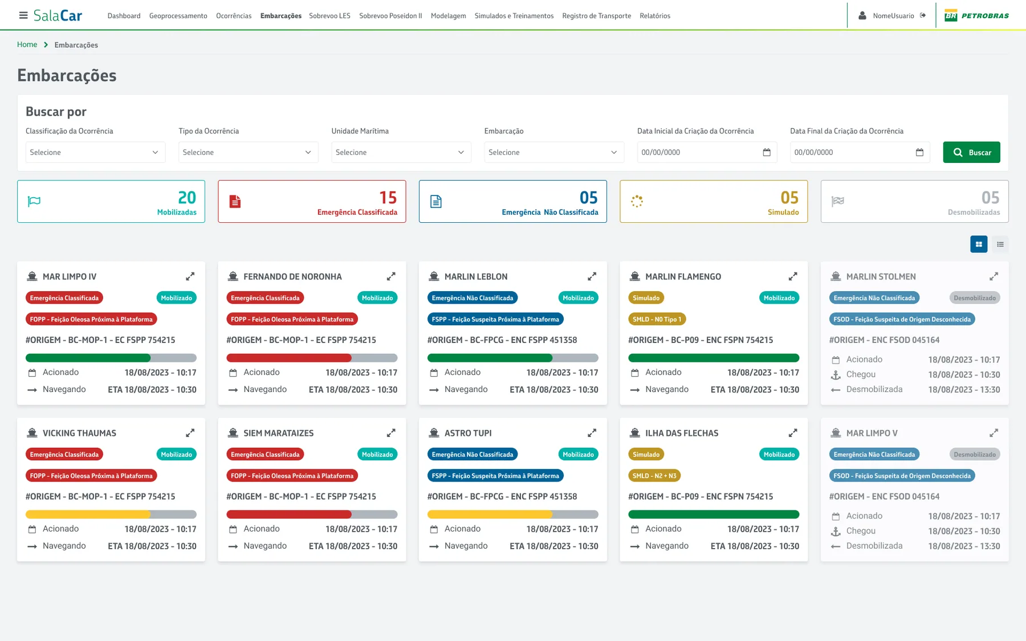The height and width of the screenshot is (641, 1026).
Task: Expand the MARLIN FLAMENGO card
Action: click(793, 276)
